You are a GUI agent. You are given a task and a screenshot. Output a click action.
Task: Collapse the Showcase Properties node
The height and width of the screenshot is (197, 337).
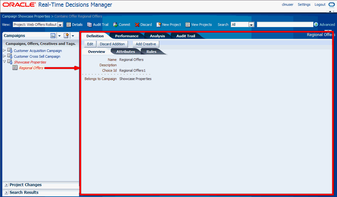pos(4,62)
